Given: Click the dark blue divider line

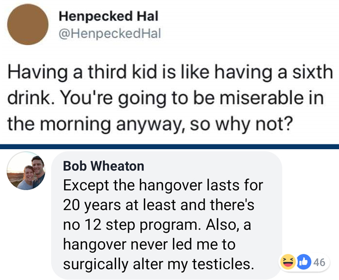Looking at the screenshot, I should point(169,146).
